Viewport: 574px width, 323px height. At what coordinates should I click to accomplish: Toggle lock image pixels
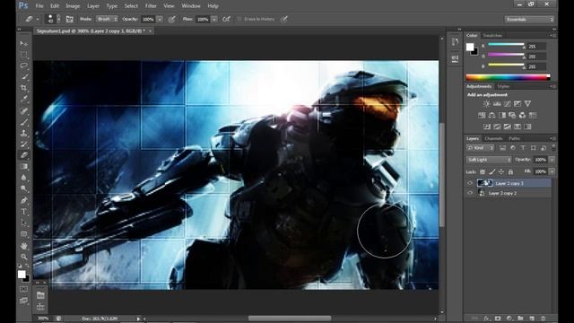(x=492, y=171)
